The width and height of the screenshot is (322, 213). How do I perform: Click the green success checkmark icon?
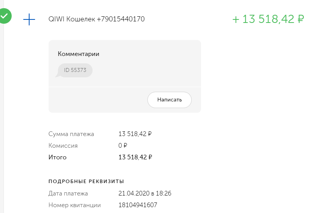[x=4, y=16]
